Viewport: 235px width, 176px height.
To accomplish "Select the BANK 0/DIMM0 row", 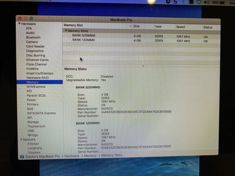I will (141, 36).
